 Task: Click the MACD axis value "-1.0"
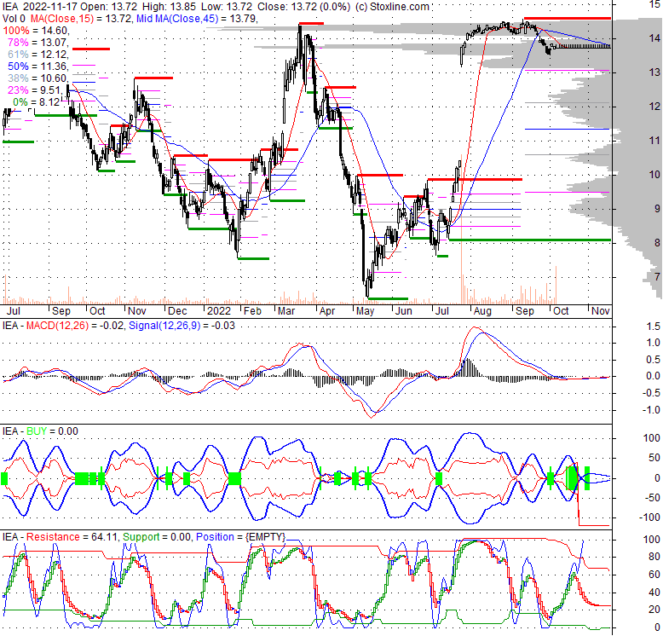coord(652,410)
